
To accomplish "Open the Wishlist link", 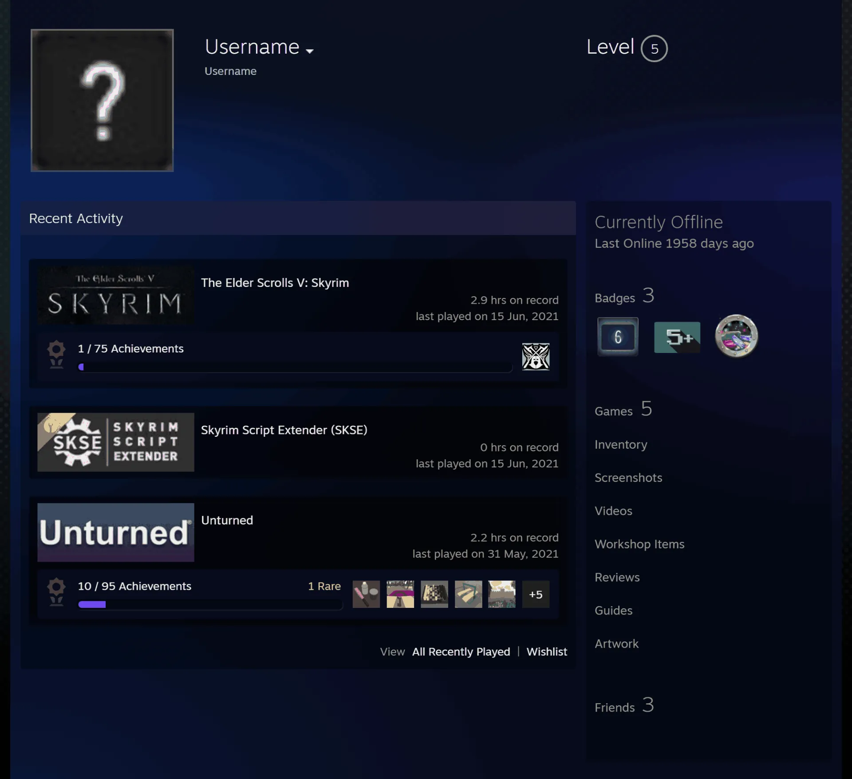I will [x=547, y=652].
